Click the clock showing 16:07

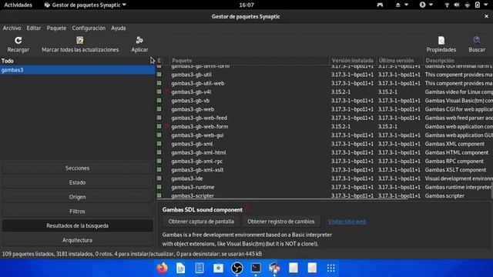[x=246, y=5]
